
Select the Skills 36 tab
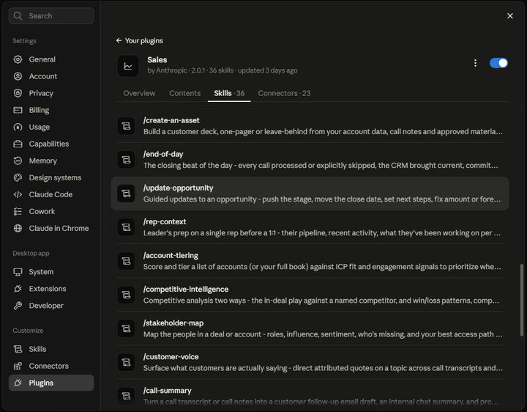point(229,93)
